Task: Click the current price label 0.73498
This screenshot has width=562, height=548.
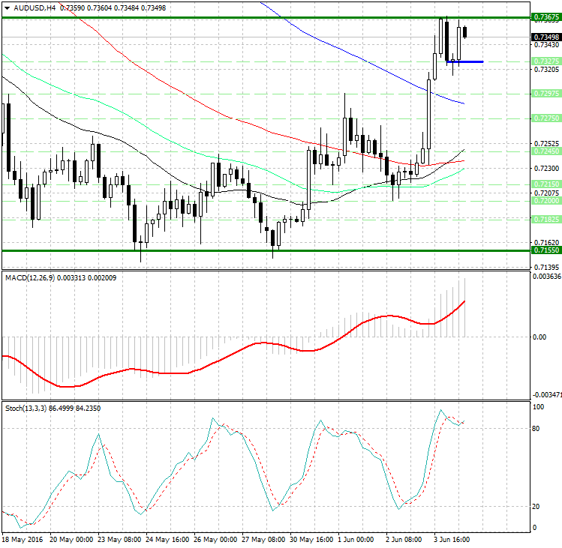Action: point(546,37)
